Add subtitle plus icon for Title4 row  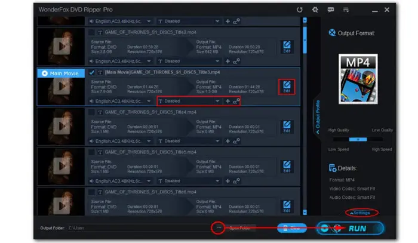(x=228, y=142)
